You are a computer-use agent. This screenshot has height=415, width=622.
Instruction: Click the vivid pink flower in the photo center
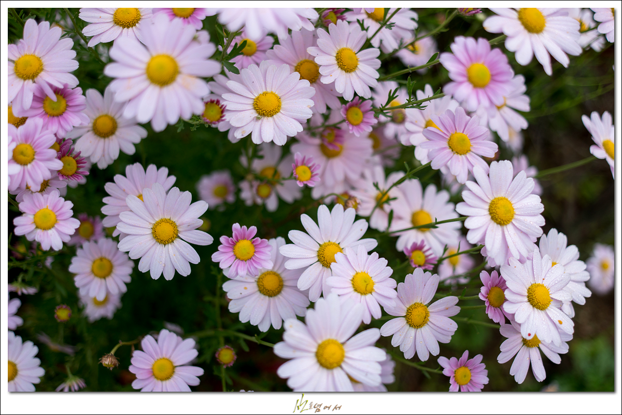point(243,250)
